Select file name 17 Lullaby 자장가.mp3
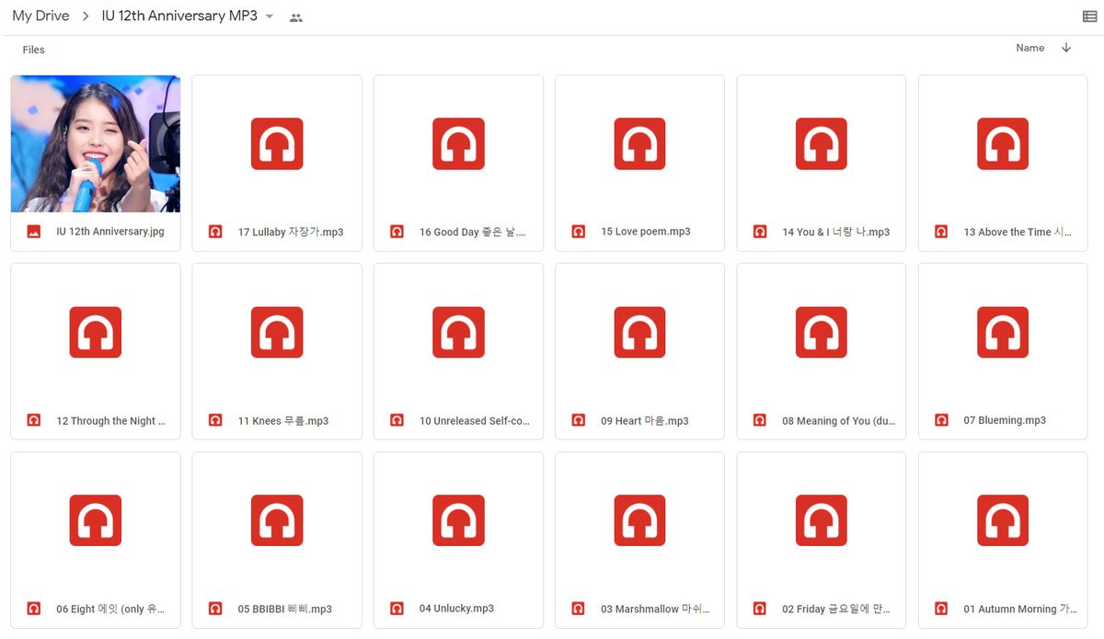 291,232
